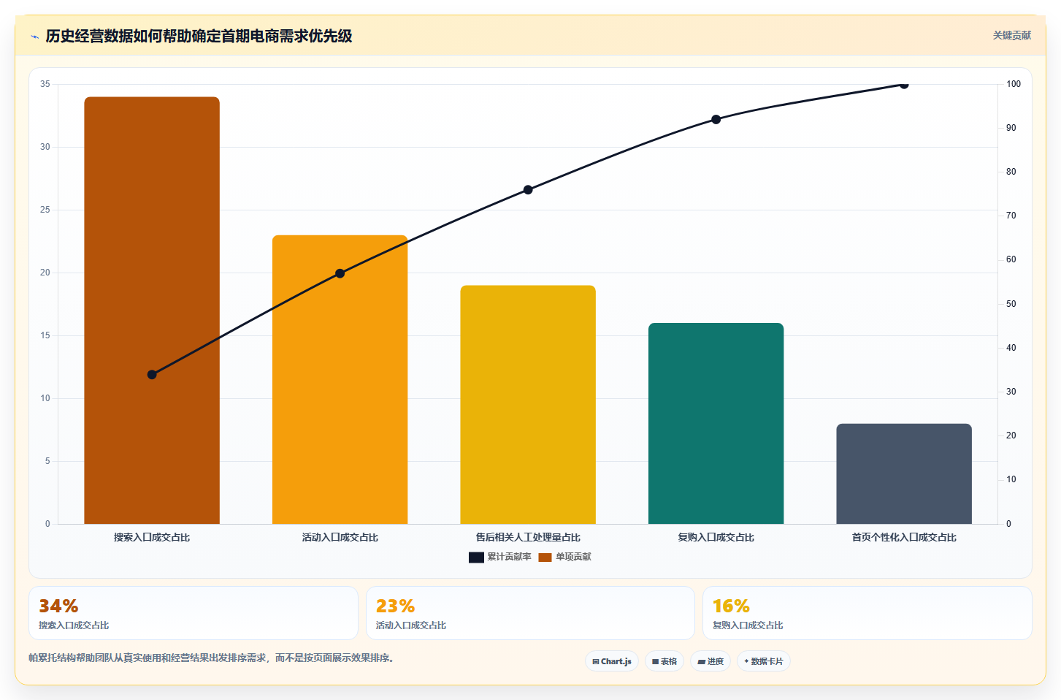This screenshot has height=700, width=1061.
Task: Click the 复购入口成交占比 teal bar
Action: click(x=716, y=423)
